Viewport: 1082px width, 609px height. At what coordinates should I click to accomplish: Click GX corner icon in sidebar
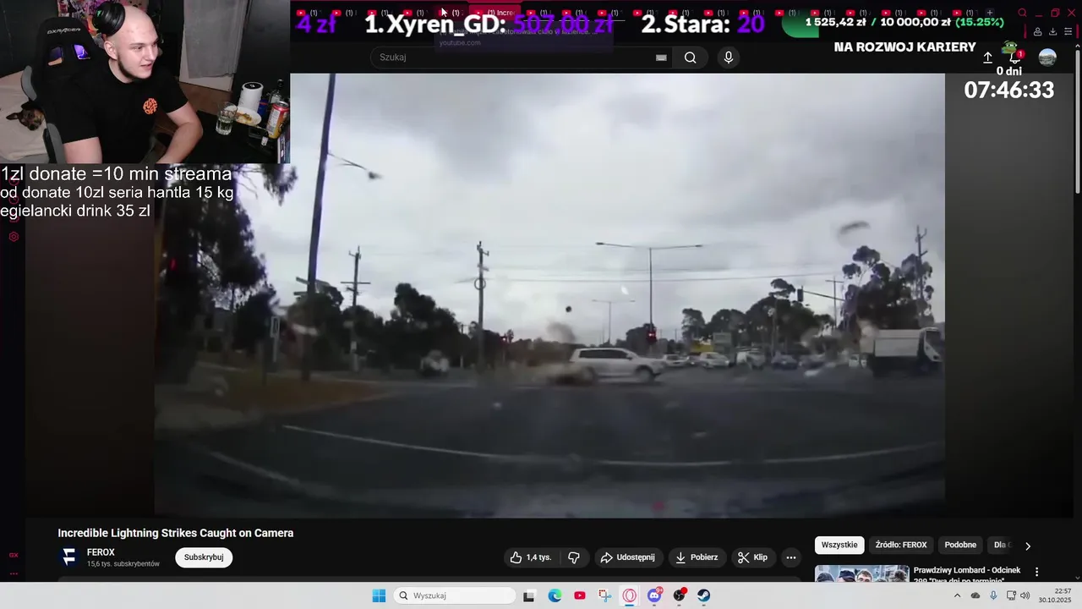(x=14, y=555)
